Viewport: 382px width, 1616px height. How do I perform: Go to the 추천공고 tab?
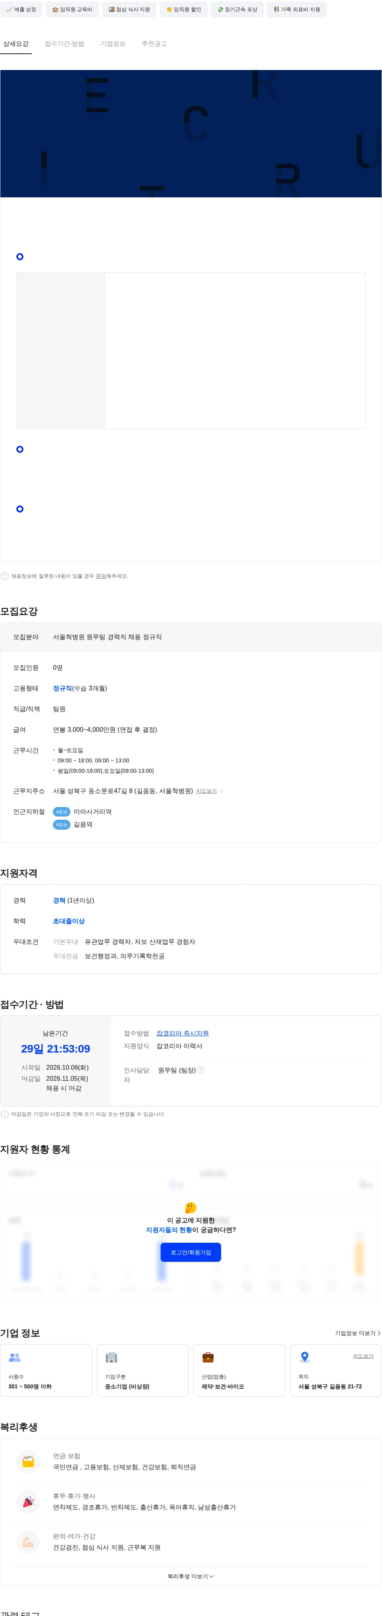click(x=154, y=44)
